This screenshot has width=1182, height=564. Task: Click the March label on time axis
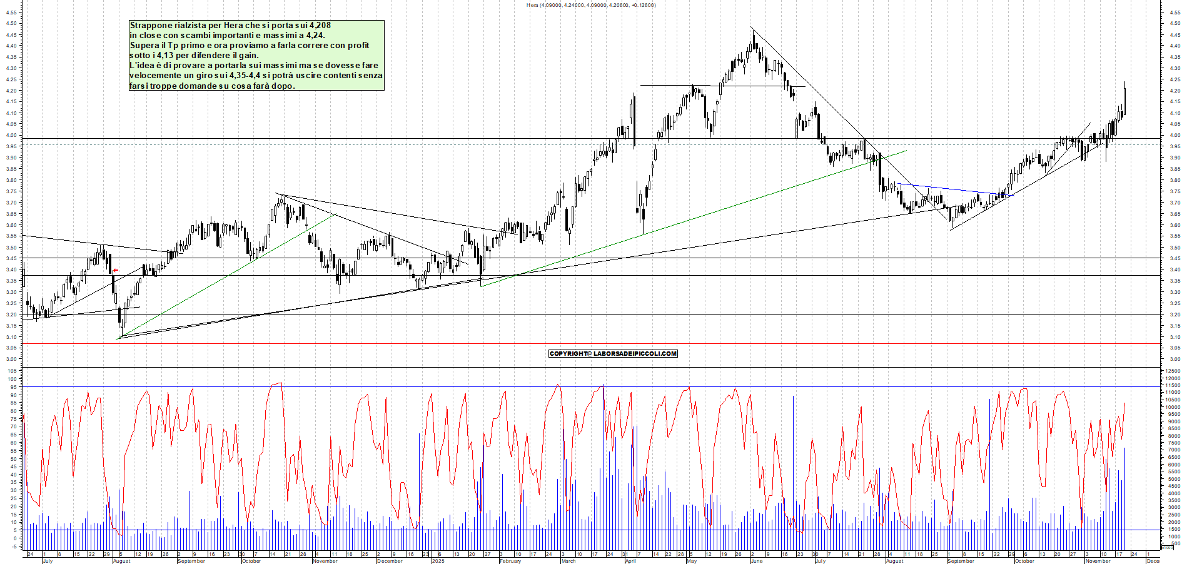(x=568, y=561)
